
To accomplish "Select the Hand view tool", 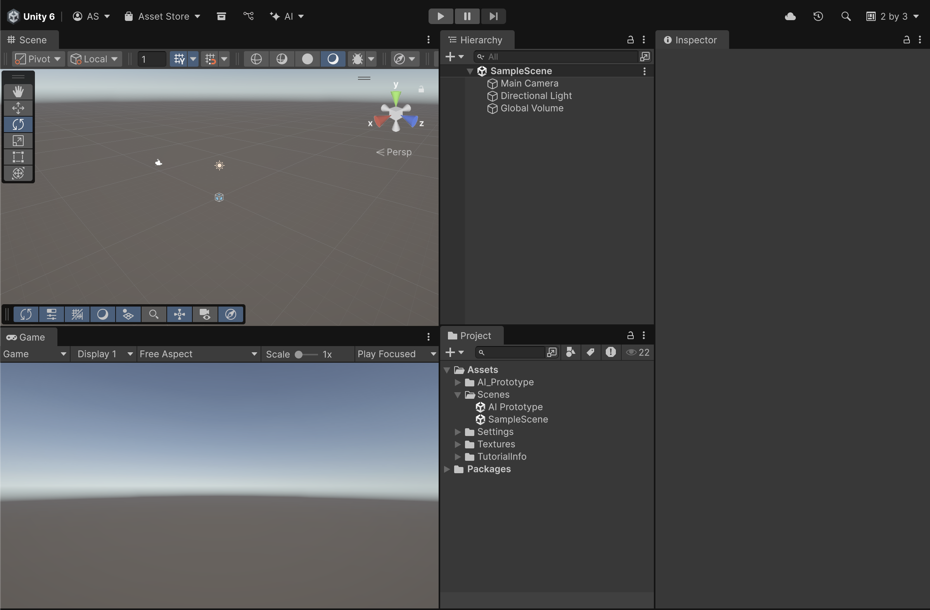I will 18,91.
